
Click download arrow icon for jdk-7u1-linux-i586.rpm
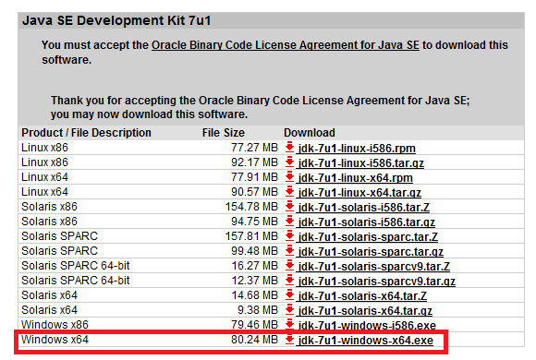coord(289,147)
